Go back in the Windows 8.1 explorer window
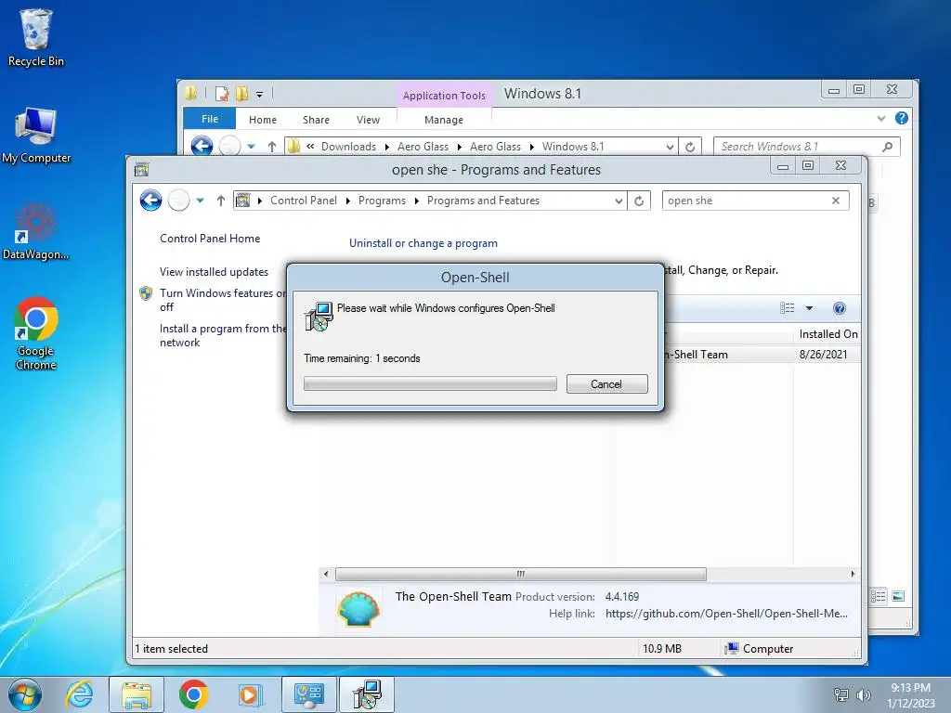Viewport: 951px width, 713px height. pos(202,146)
